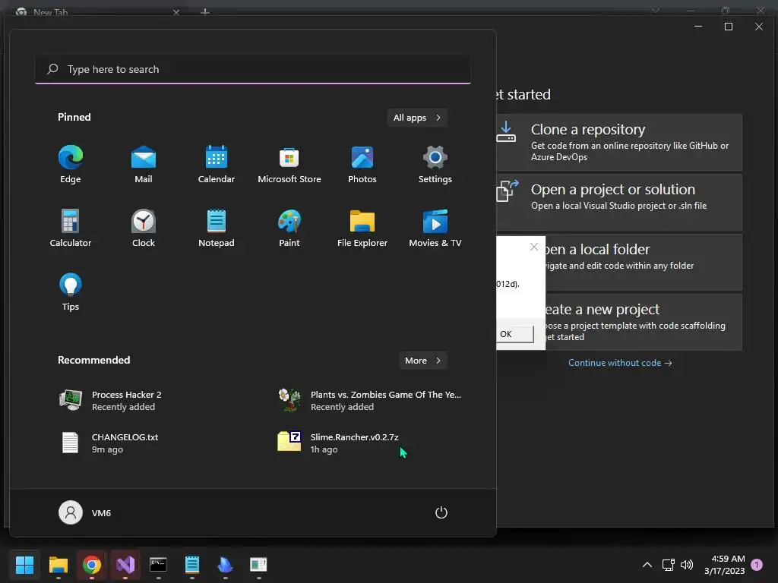
Task: Open the Tips app
Action: 71,292
